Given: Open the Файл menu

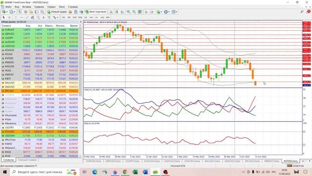Looking at the screenshot, I should coord(8,6).
